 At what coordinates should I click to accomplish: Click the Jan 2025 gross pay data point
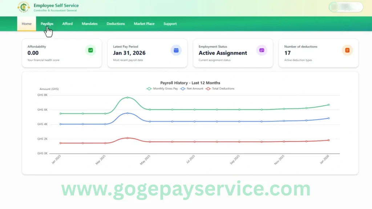tap(61, 114)
